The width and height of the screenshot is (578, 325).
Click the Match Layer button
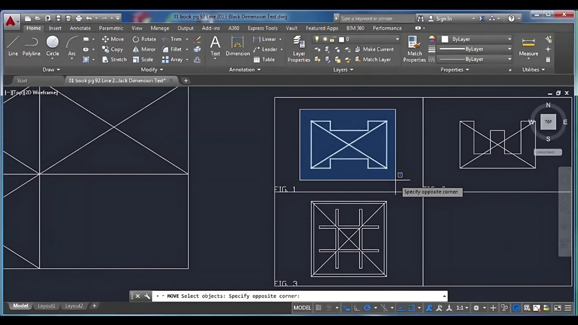click(x=373, y=59)
